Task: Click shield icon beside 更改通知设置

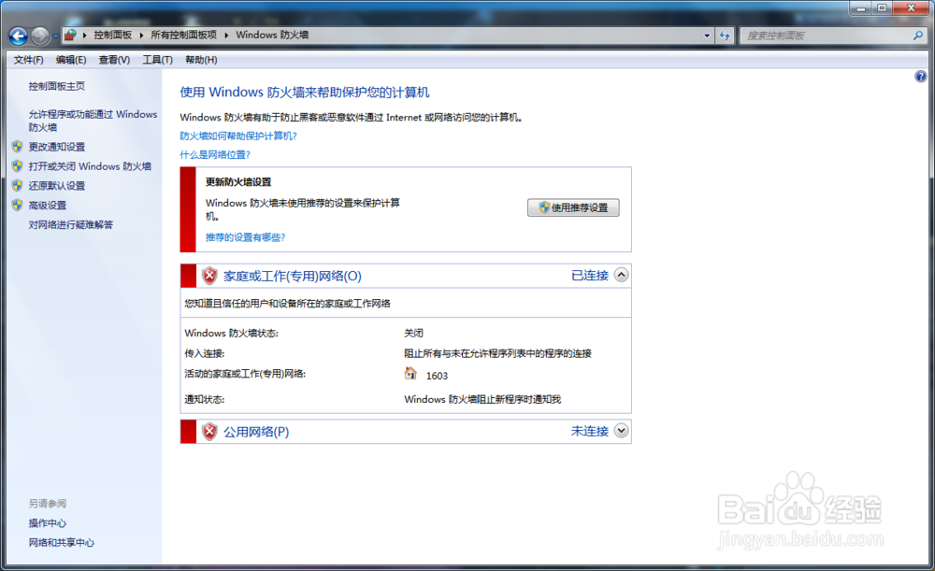Action: click(17, 147)
